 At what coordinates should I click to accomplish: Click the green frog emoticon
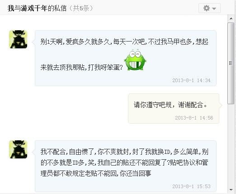click(x=135, y=60)
